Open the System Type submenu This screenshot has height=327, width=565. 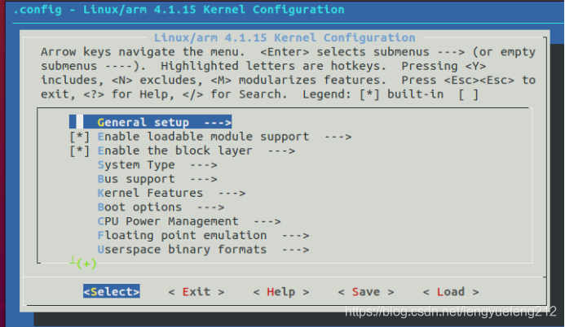click(135, 164)
